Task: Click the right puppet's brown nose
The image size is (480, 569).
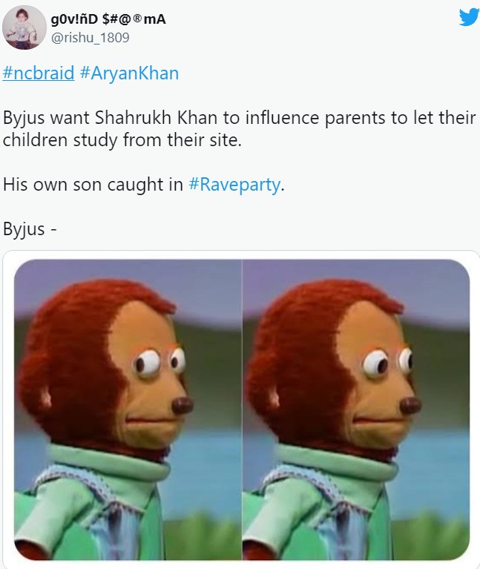Action: pos(410,405)
